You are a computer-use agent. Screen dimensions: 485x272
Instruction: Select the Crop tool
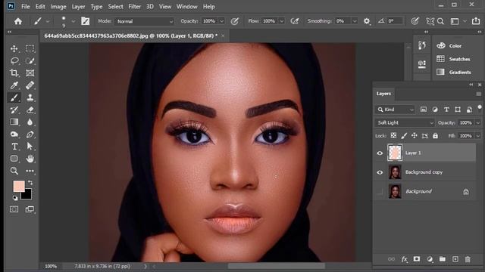coord(14,73)
